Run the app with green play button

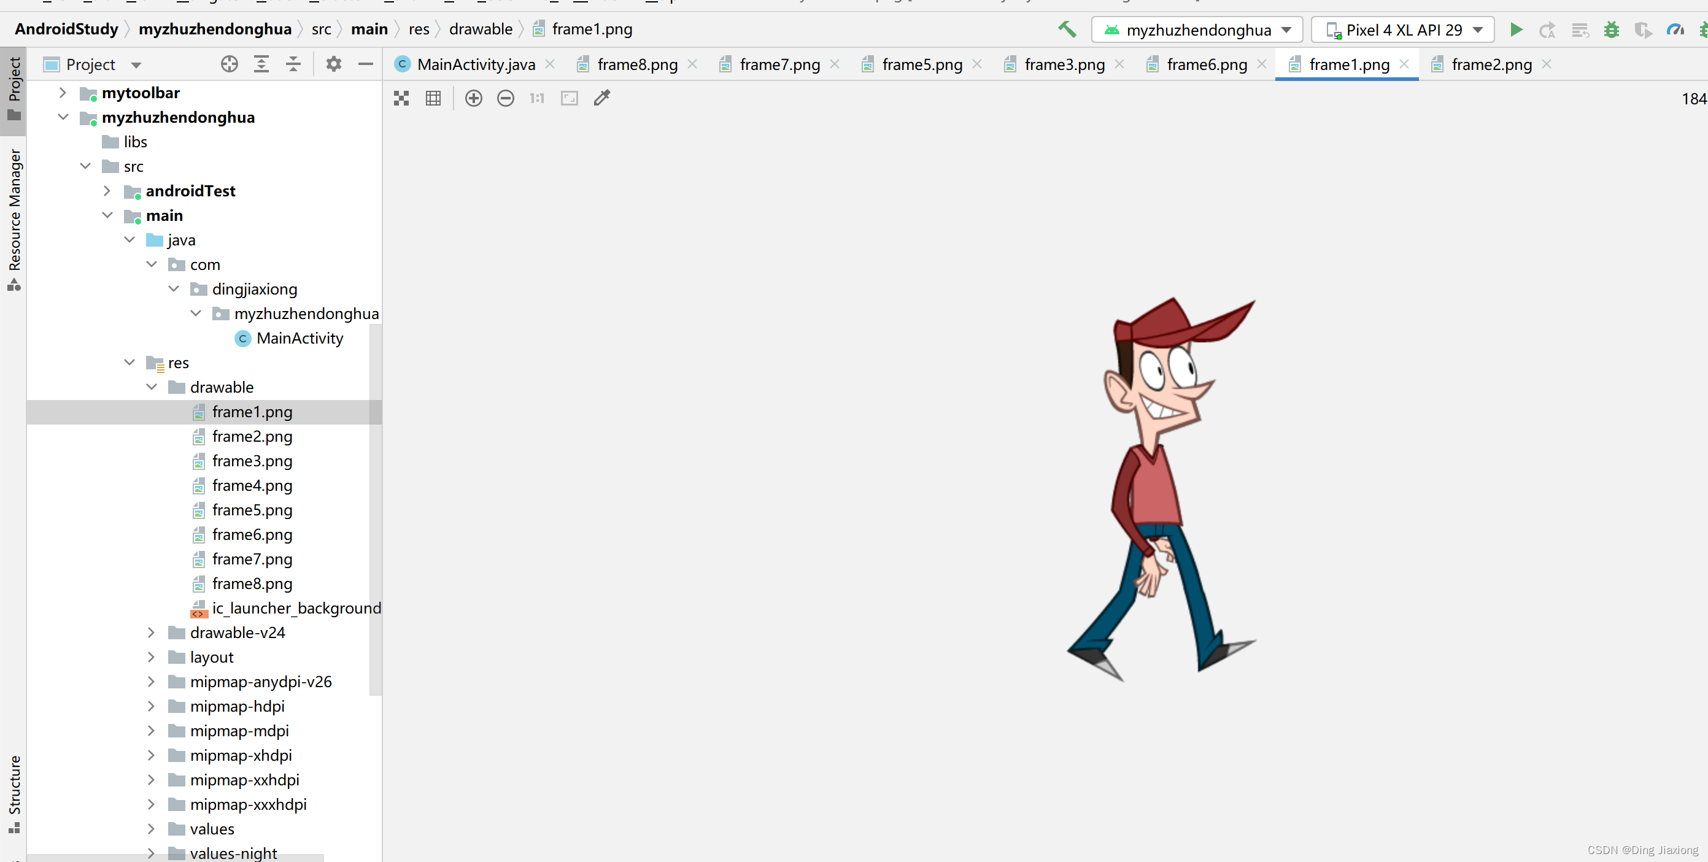pyautogui.click(x=1516, y=30)
